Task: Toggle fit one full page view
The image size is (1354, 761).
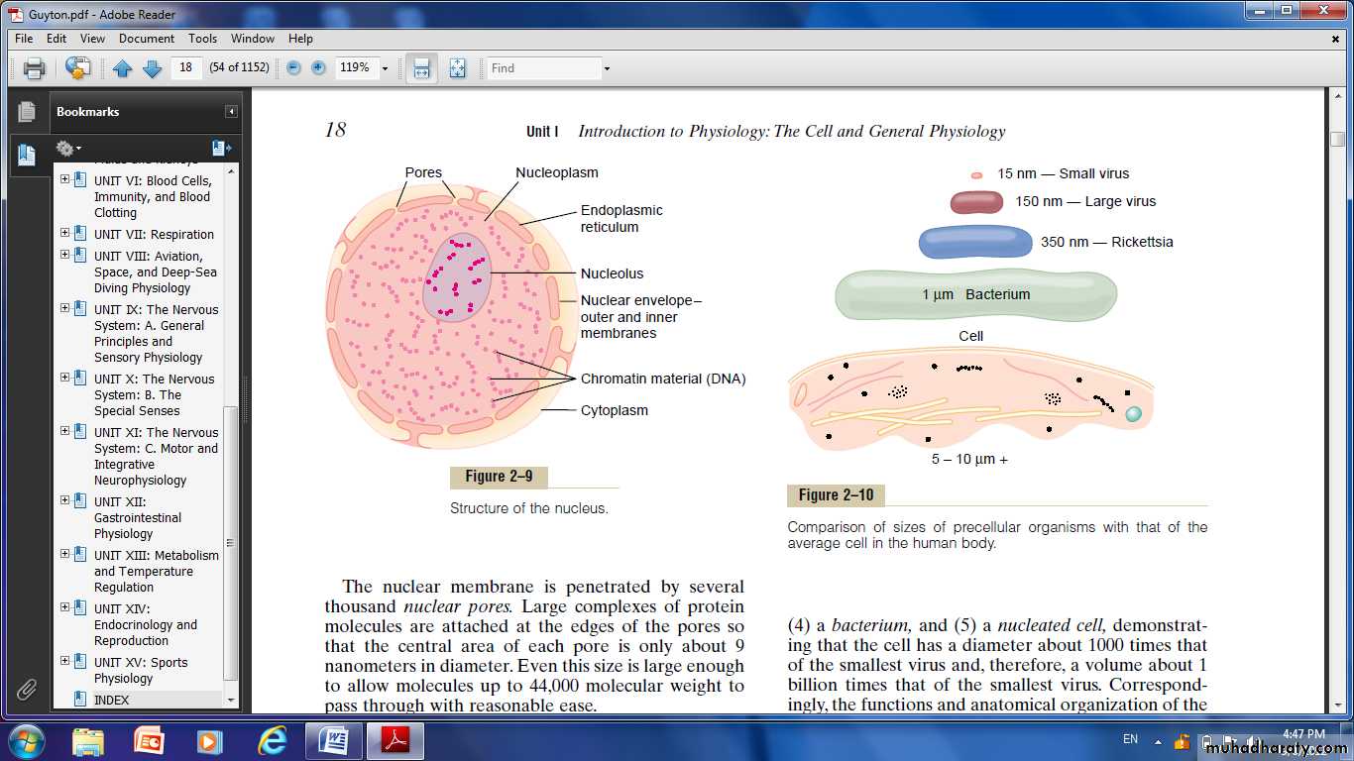Action: point(457,68)
